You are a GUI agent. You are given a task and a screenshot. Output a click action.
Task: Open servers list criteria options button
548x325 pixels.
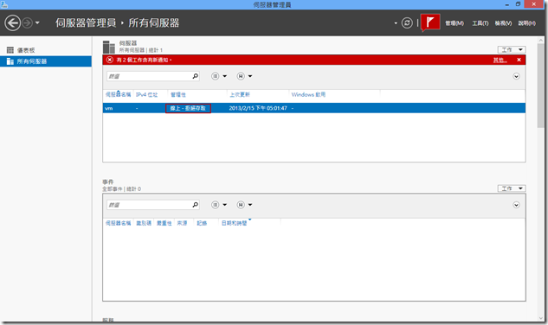[x=216, y=76]
